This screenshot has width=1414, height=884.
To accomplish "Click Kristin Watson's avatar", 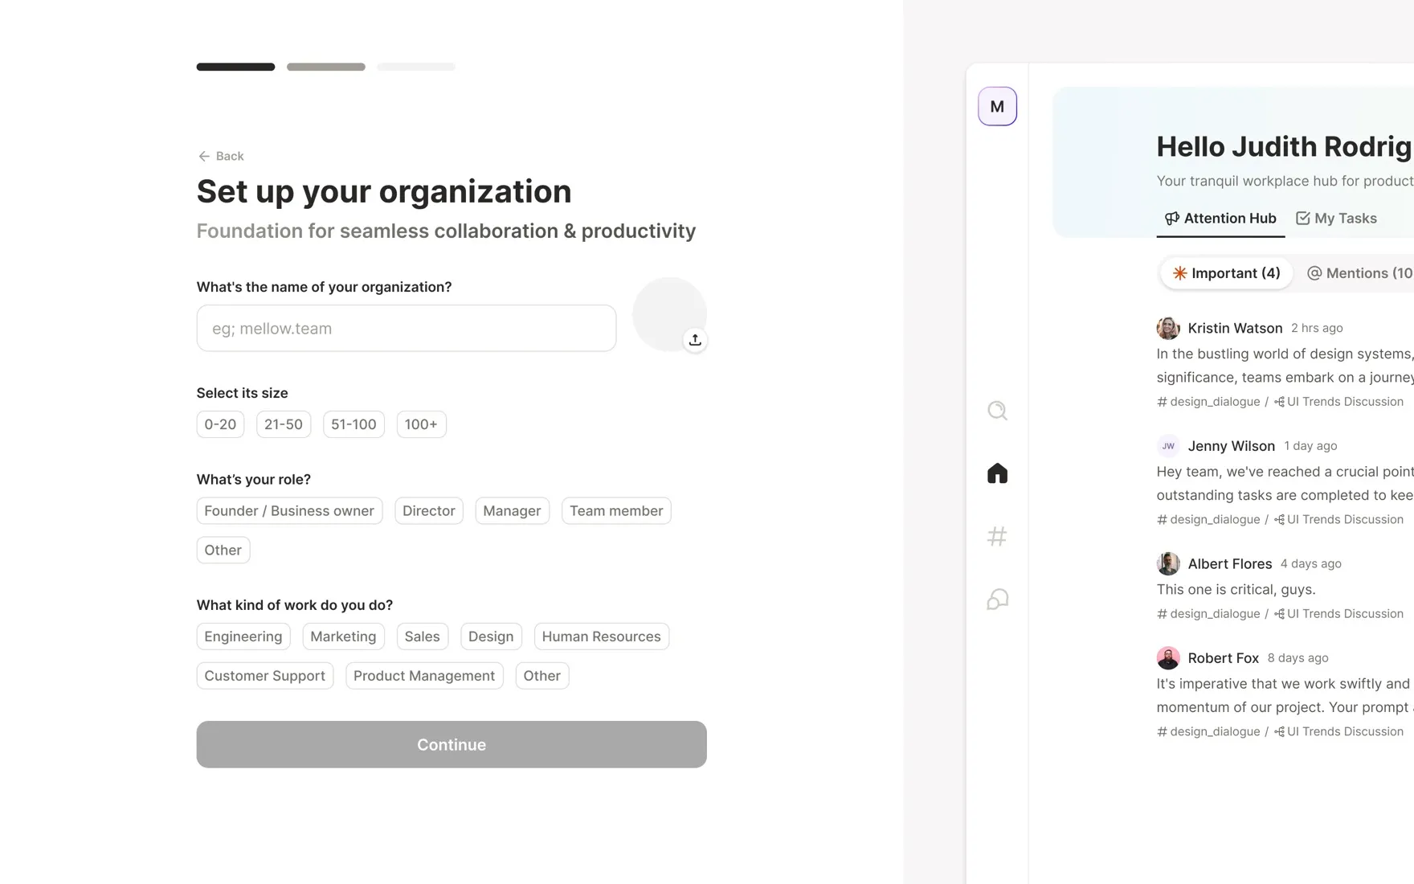I will (x=1168, y=328).
